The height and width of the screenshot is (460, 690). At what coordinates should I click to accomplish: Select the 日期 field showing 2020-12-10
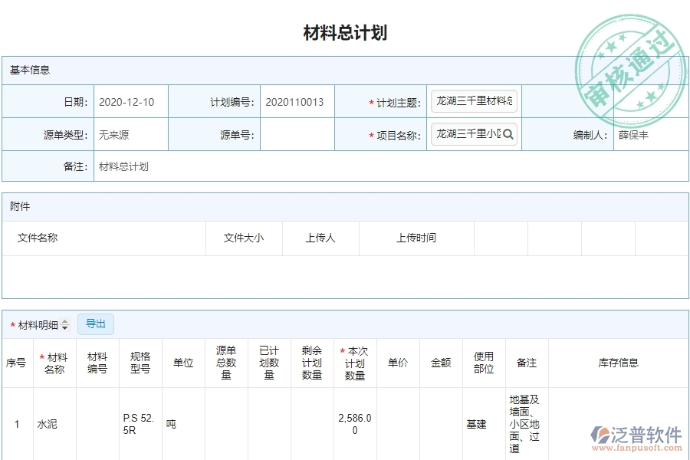129,100
